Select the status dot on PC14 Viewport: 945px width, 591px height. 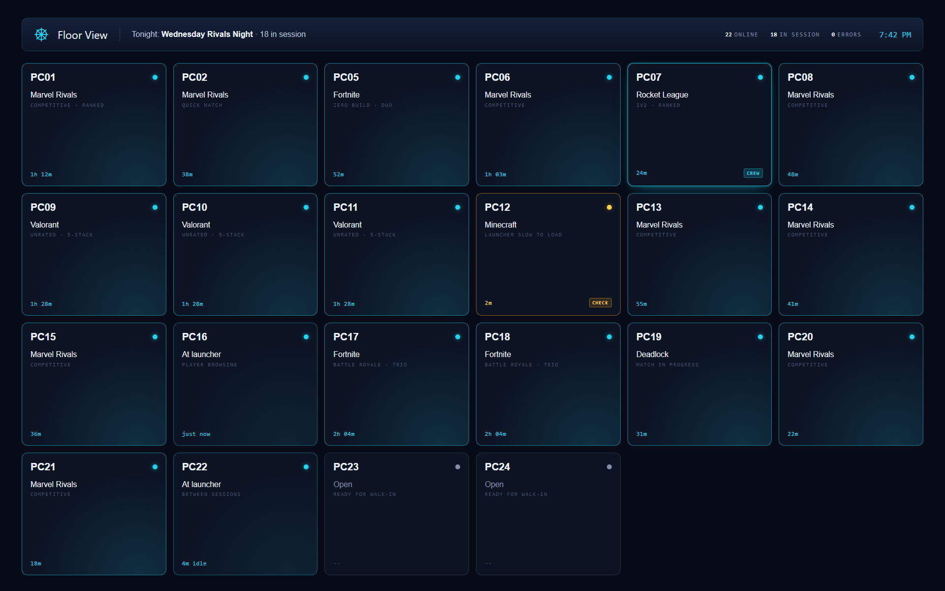click(x=912, y=207)
